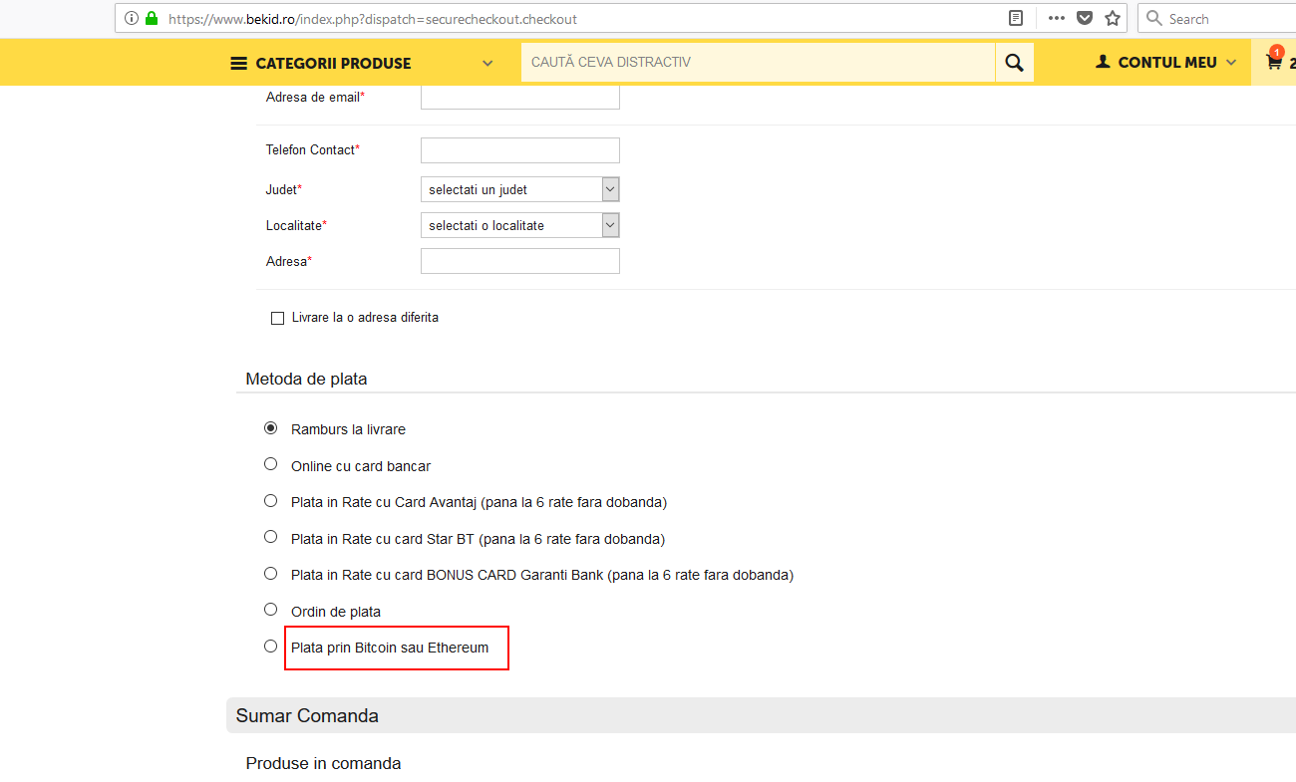The width and height of the screenshot is (1296, 782).
Task: Select Online cu card bancar payment
Action: (270, 464)
